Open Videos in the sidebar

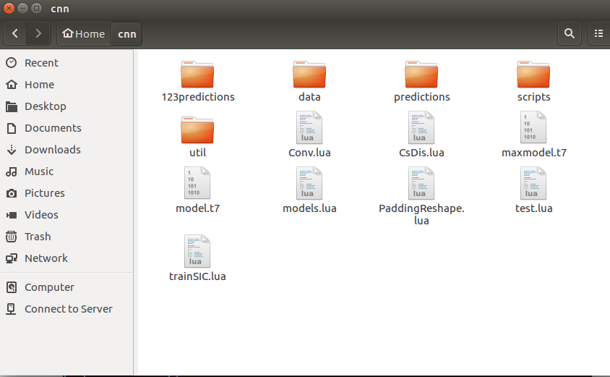click(x=66, y=215)
